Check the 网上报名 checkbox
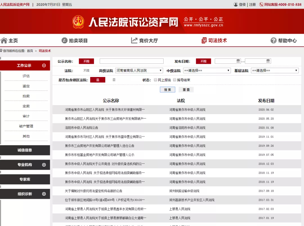This screenshot has height=226, width=304. (x=155, y=80)
